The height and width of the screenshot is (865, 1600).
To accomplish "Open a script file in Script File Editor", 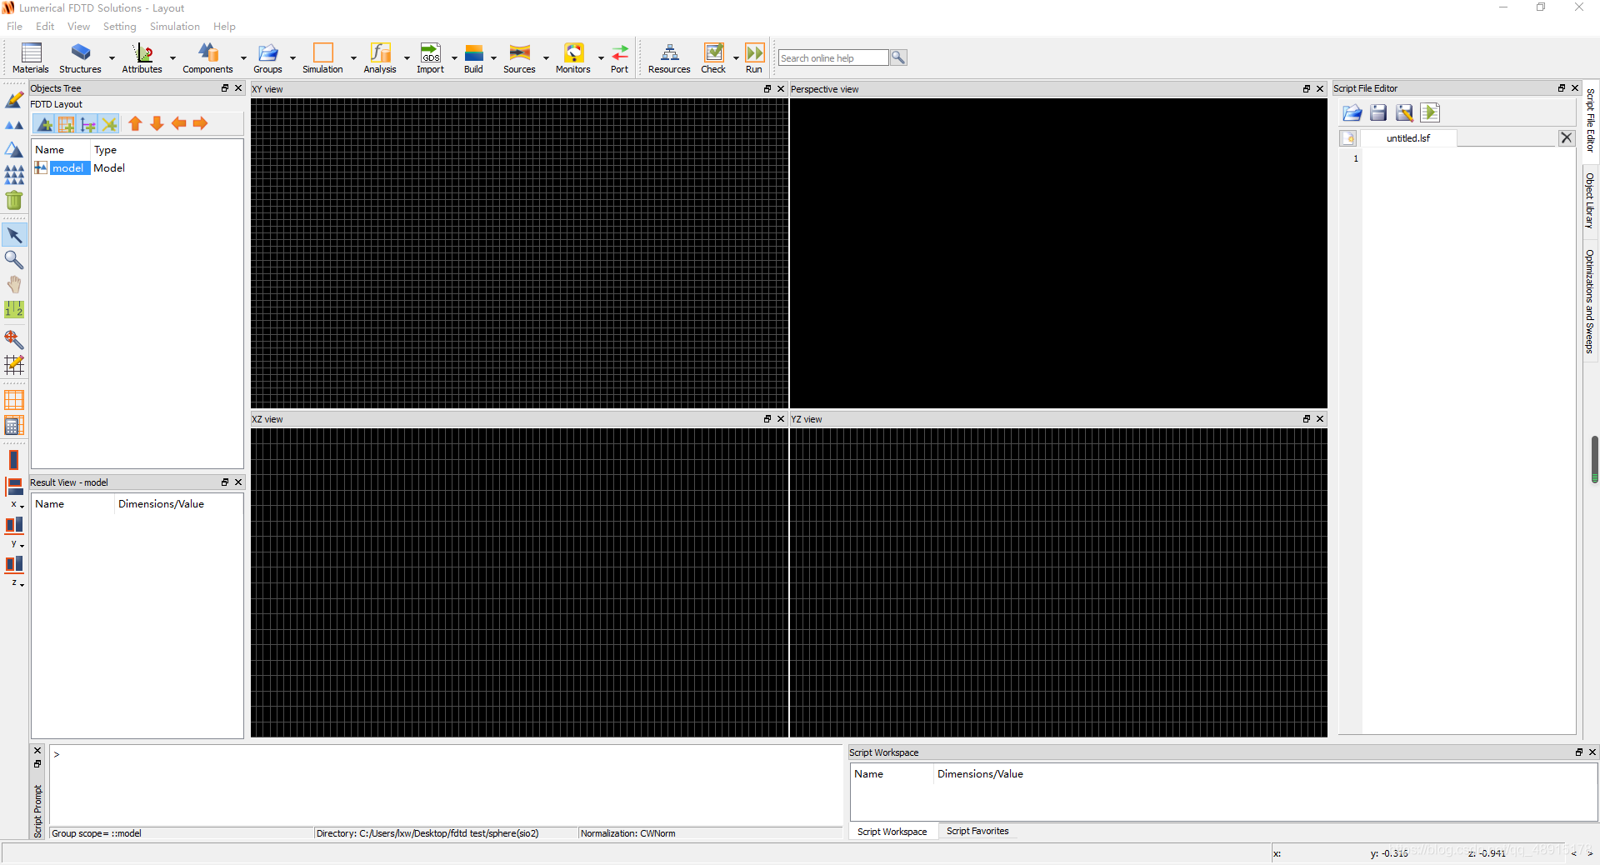I will (x=1352, y=112).
